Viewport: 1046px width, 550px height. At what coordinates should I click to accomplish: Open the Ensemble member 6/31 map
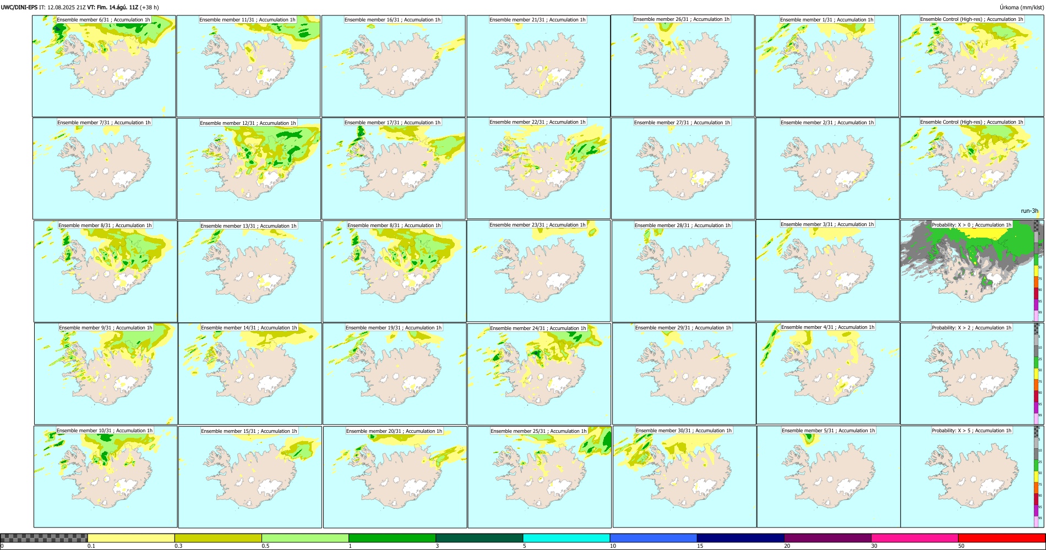(104, 66)
